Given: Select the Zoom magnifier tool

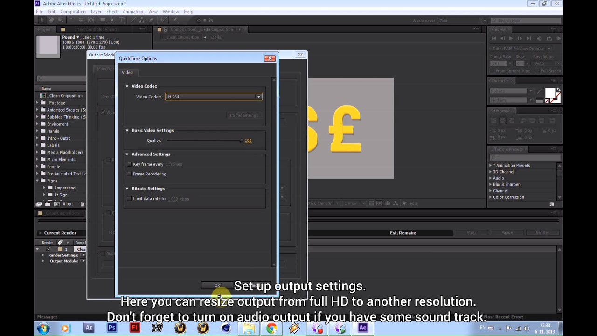Looking at the screenshot, I should [61, 20].
